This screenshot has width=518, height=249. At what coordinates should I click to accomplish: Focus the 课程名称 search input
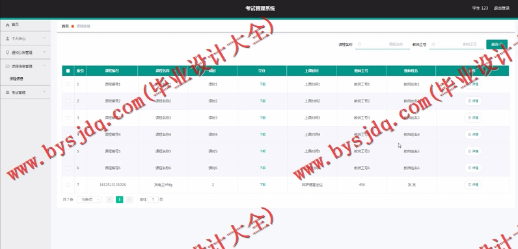click(382, 44)
